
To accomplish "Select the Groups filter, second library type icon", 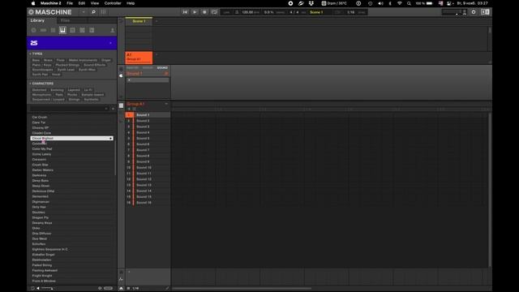I will [43, 30].
